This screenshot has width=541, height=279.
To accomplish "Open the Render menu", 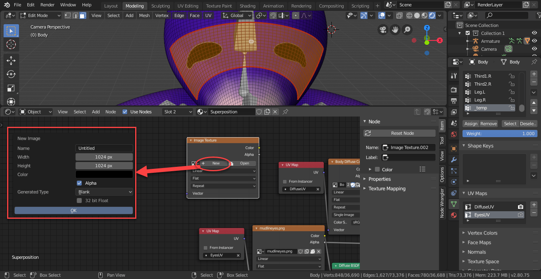I will [48, 5].
